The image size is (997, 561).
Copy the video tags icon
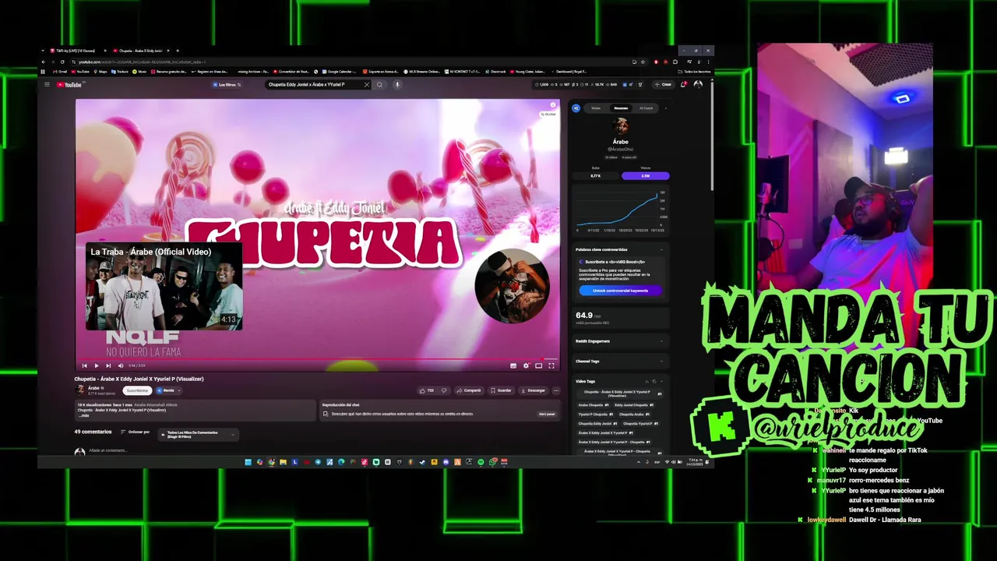(x=654, y=382)
